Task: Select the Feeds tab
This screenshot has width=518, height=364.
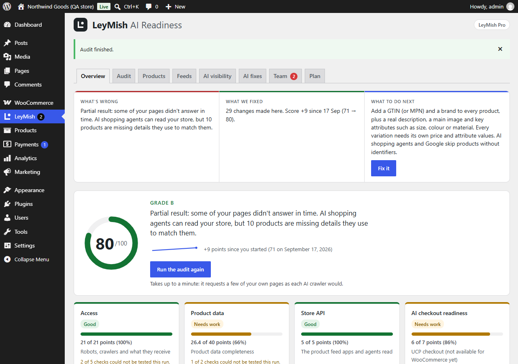Action: [184, 76]
